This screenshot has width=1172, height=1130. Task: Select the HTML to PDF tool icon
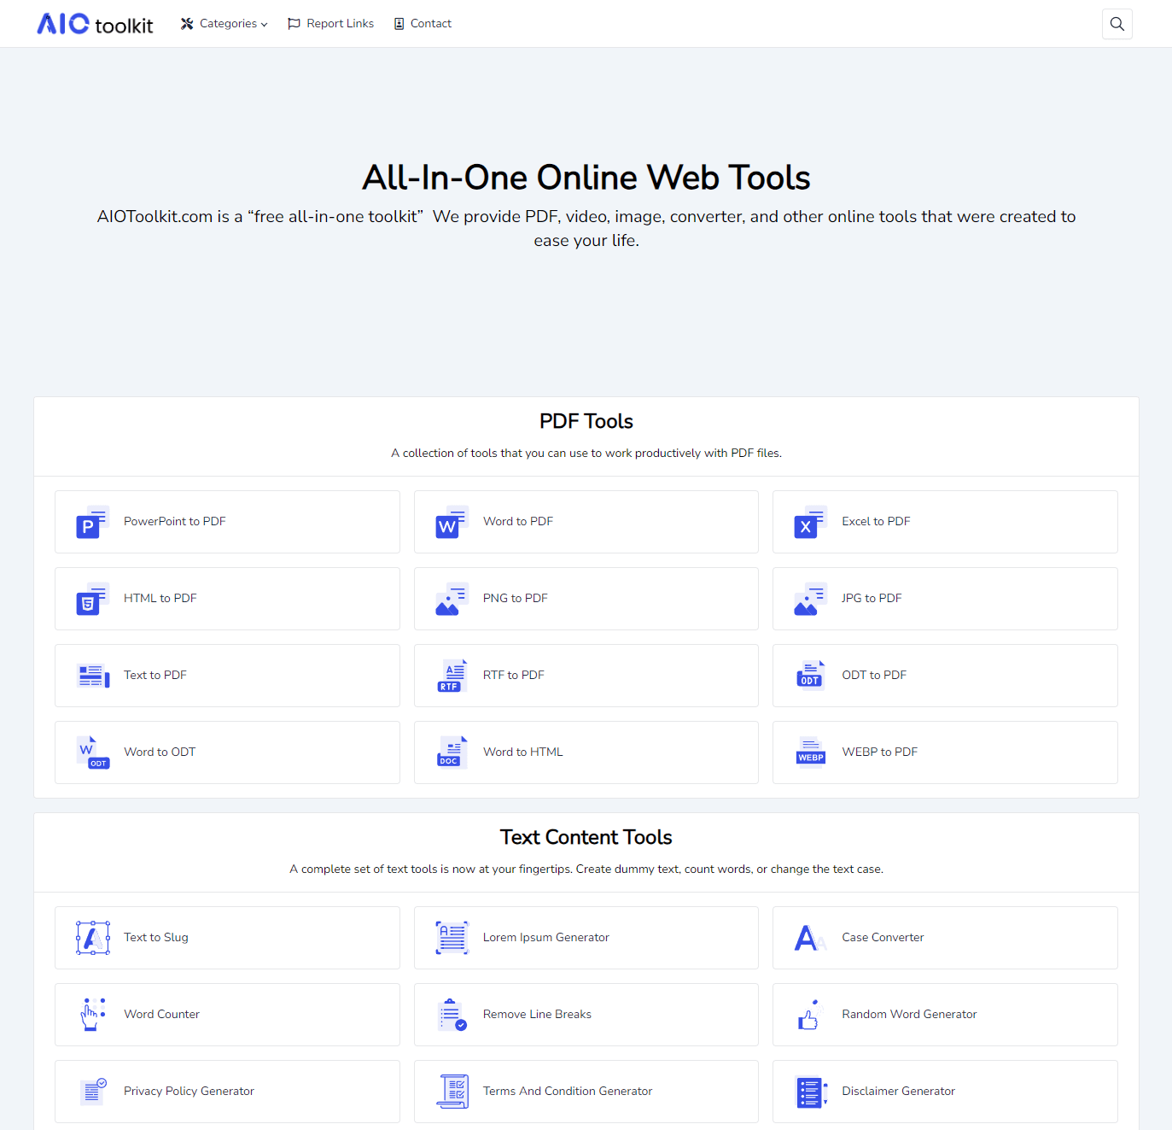92,599
